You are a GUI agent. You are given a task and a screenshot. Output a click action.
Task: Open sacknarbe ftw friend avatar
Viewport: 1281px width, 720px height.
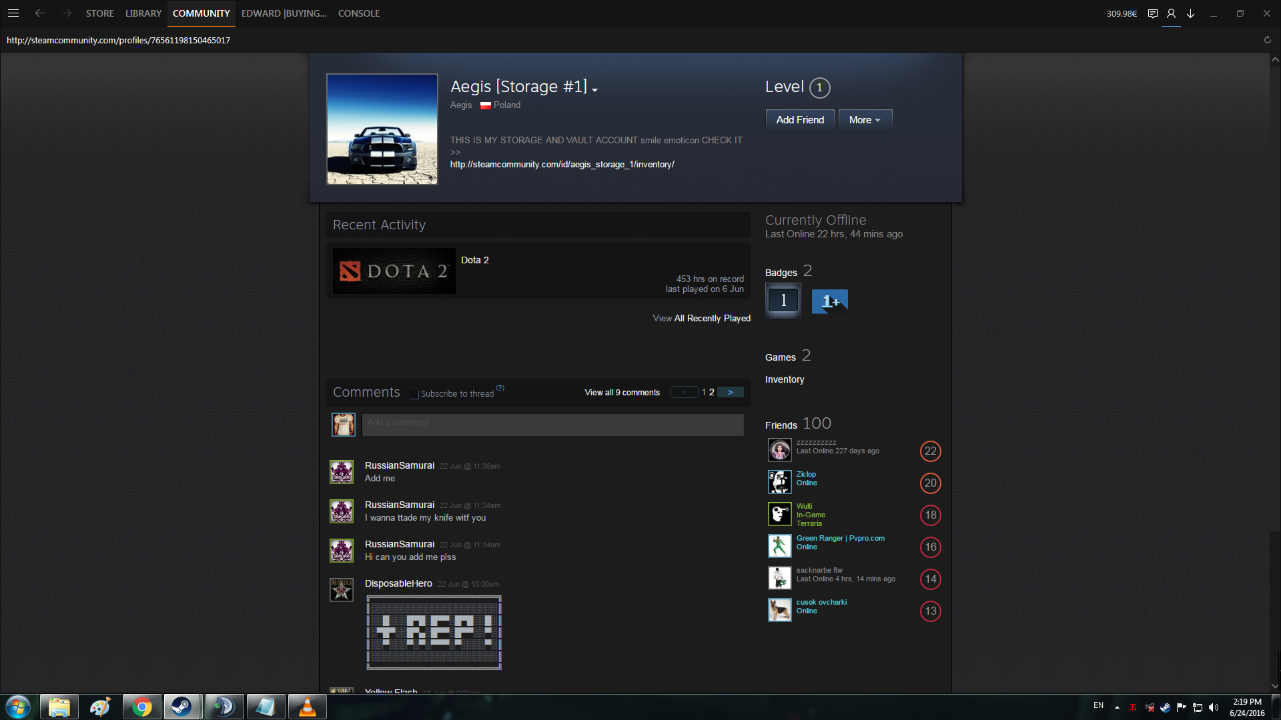[x=779, y=578]
